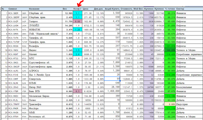Click the Магнит coefficient cell 2.0
203x120 pixels.
coord(77,54)
